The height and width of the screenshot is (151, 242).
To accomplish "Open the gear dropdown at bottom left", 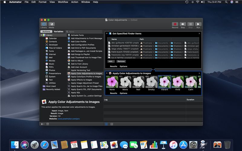I will pyautogui.click(x=42, y=124).
